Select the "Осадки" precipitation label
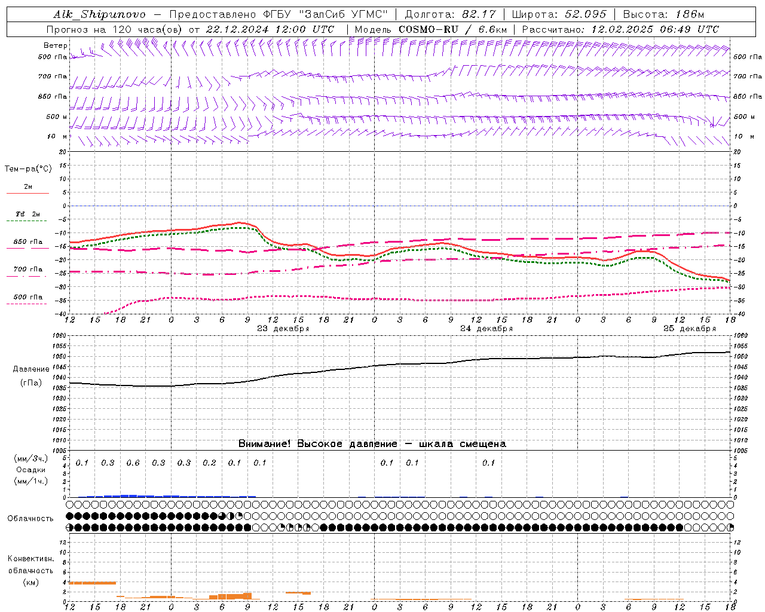The width and height of the screenshot is (765, 612). tap(31, 470)
